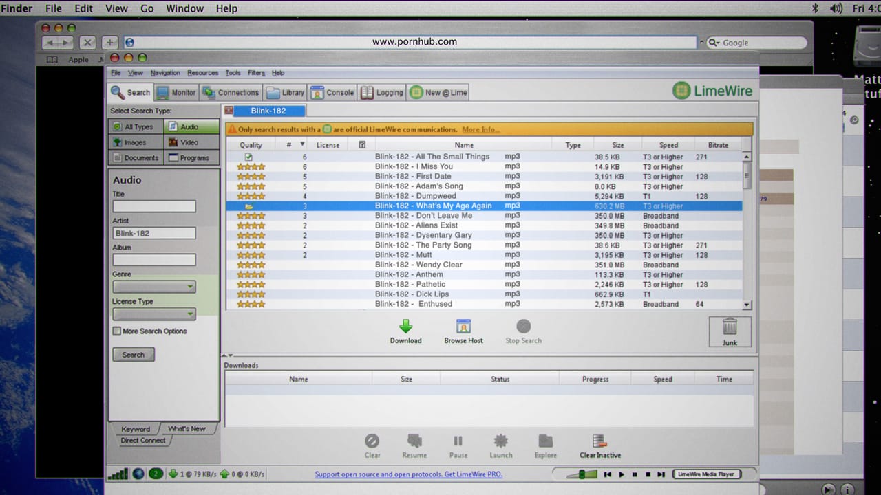Click the results scrollbar down arrow

click(x=747, y=305)
